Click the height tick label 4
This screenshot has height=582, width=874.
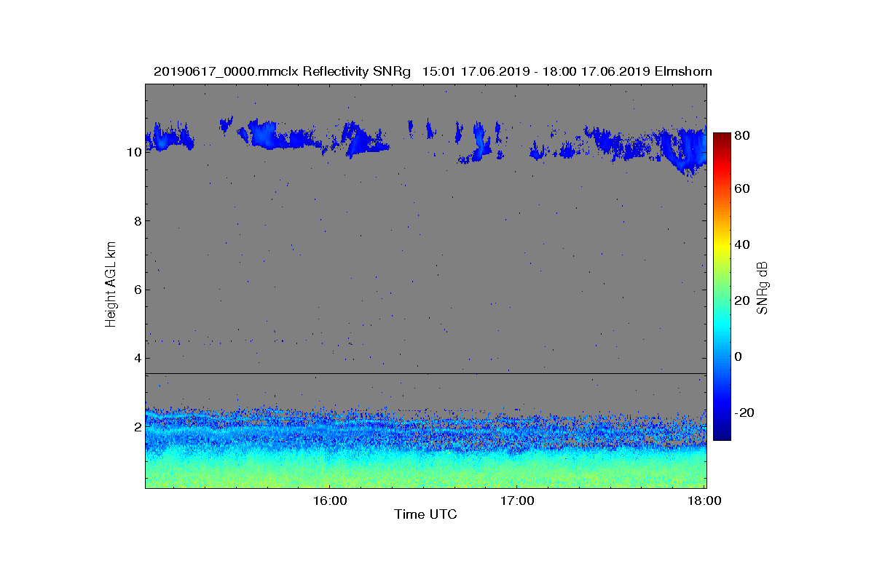[x=137, y=358]
